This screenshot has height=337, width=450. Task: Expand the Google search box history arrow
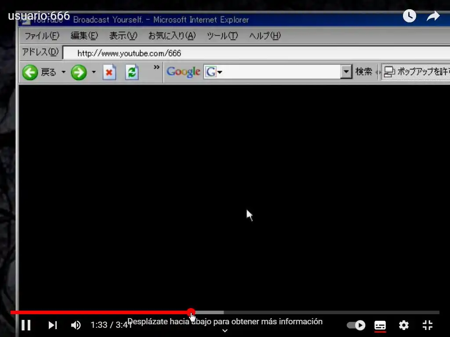(346, 72)
